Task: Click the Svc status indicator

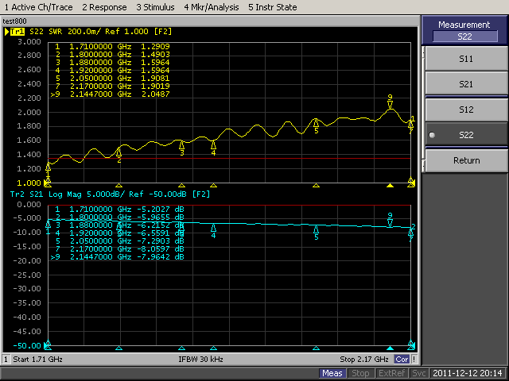Action: click(x=419, y=373)
